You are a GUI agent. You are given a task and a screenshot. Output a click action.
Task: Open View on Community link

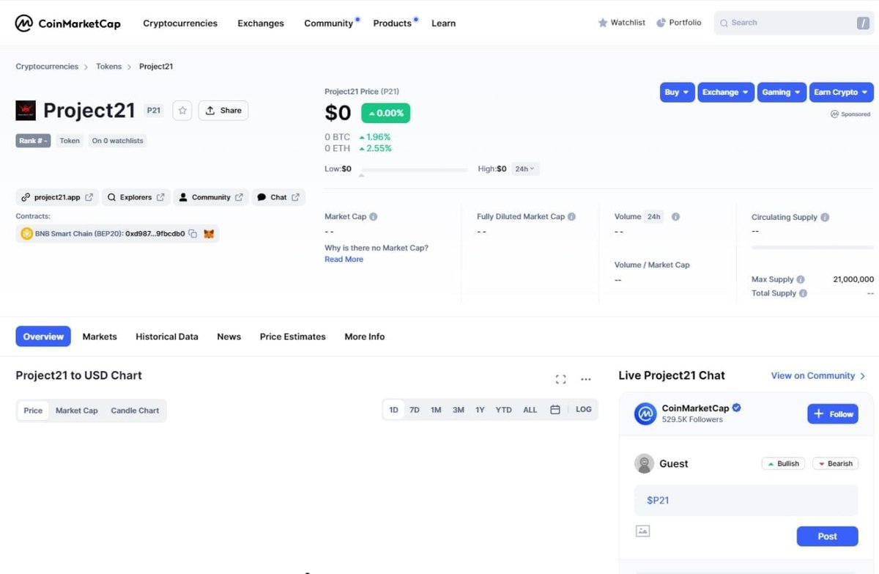(x=818, y=375)
